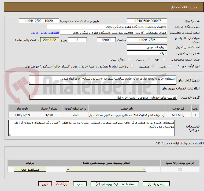
Task: Click the کد خدمت column header
Action: click(x=178, y=108)
